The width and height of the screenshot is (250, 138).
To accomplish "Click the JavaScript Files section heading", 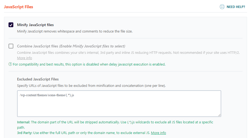I will (x=18, y=7).
